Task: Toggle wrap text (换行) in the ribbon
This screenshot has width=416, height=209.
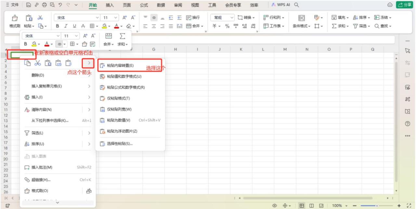Action: (193, 18)
